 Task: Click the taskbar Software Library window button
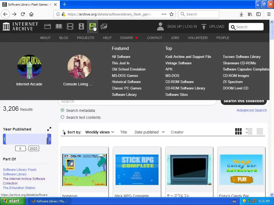pyautogui.click(x=50, y=201)
